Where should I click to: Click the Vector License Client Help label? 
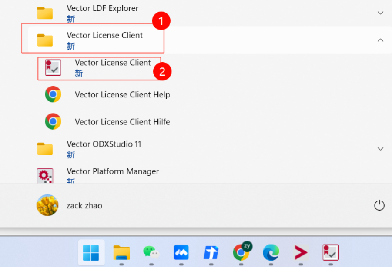tap(123, 95)
